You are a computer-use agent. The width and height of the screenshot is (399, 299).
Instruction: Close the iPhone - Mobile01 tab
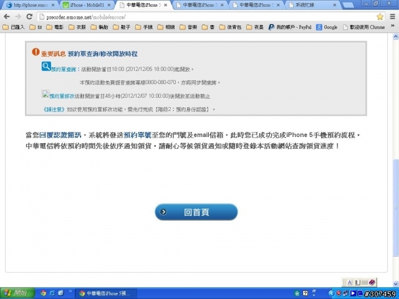(109, 5)
